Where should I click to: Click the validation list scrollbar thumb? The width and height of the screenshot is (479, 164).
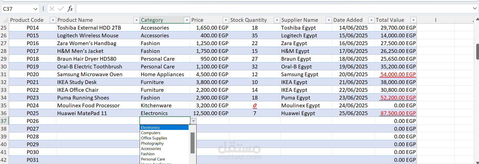tap(193, 143)
